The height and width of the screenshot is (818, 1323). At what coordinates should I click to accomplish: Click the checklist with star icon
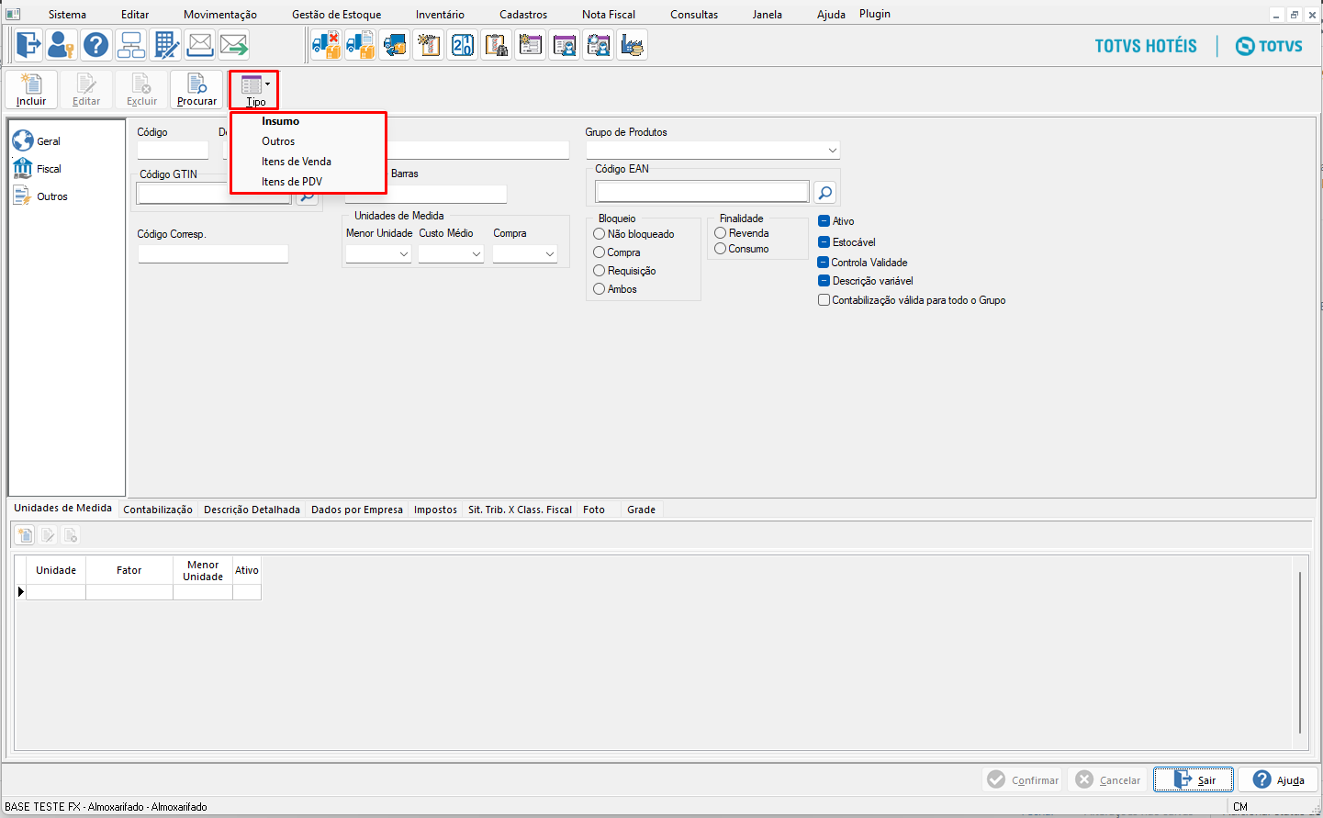coord(428,44)
